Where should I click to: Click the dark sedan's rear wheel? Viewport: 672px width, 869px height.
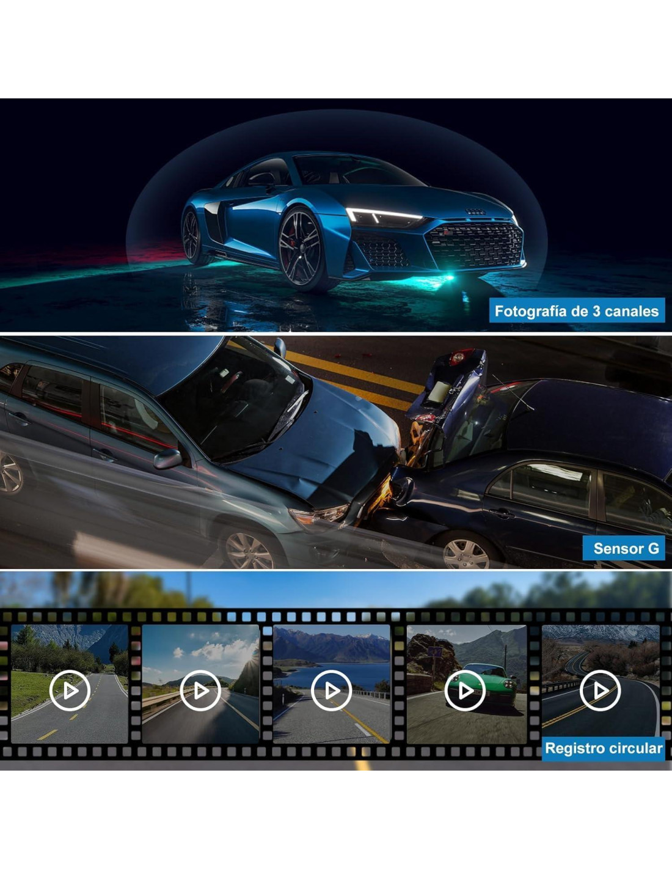click(x=466, y=551)
